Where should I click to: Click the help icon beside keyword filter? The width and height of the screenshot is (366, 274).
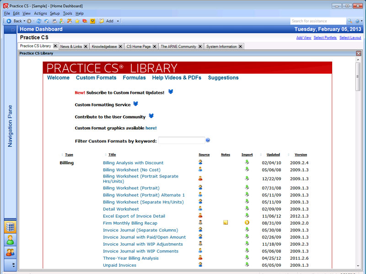208,140
